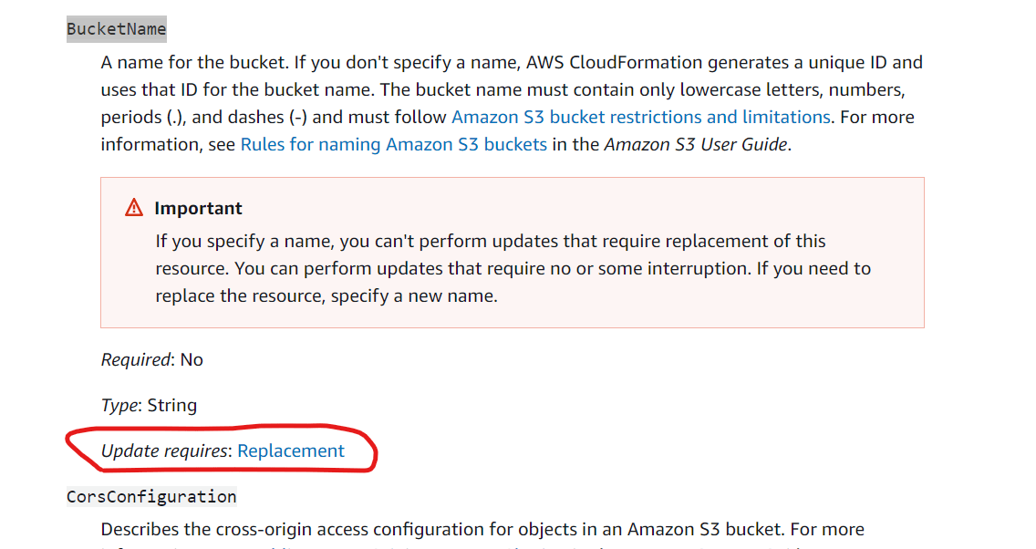
Task: Click the String type value
Action: coord(172,405)
